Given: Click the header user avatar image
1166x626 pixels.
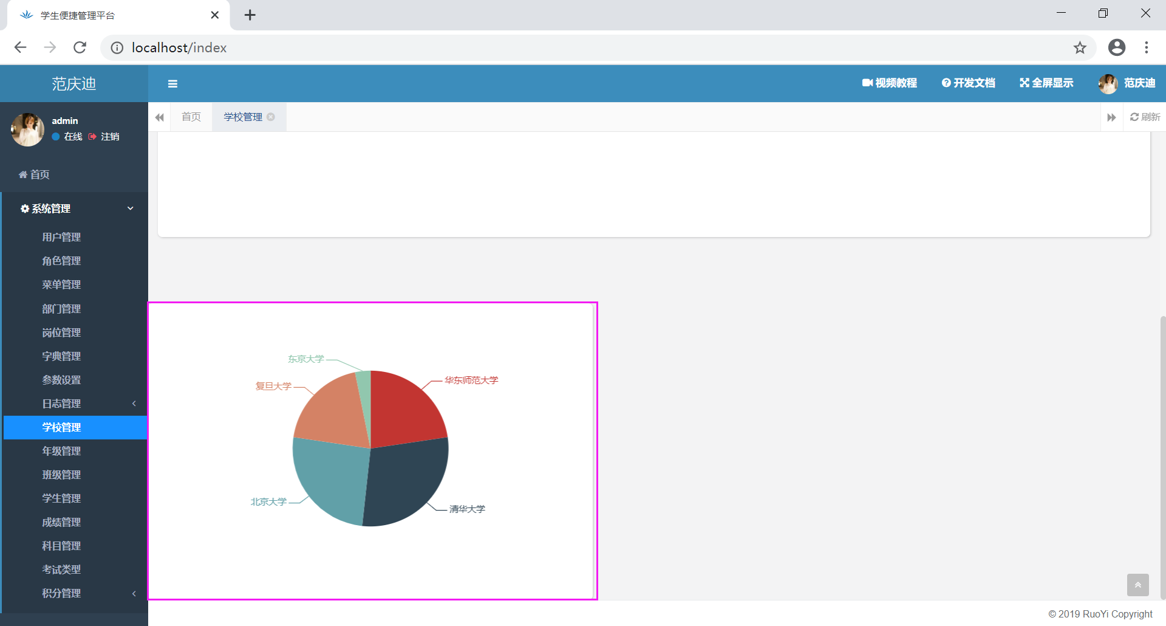Looking at the screenshot, I should [1108, 84].
